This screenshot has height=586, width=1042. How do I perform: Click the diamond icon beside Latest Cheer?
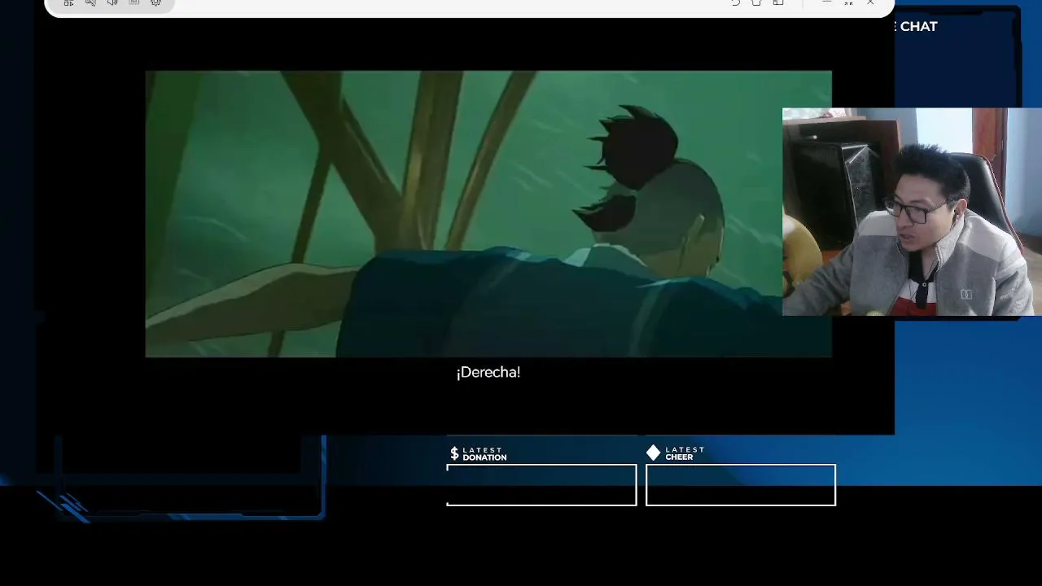click(654, 453)
